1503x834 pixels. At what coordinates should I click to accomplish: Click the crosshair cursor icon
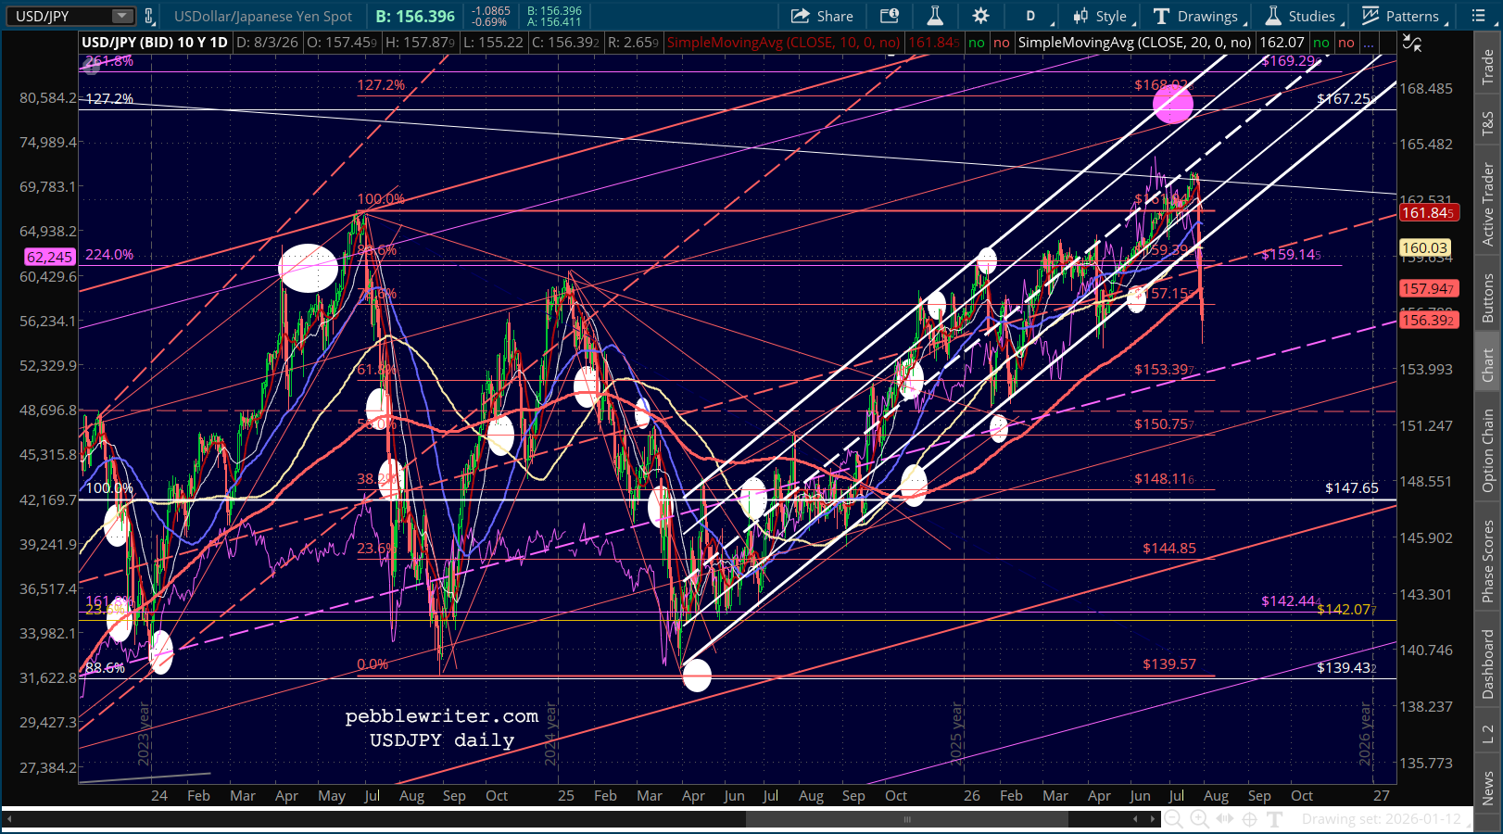coord(1250,819)
